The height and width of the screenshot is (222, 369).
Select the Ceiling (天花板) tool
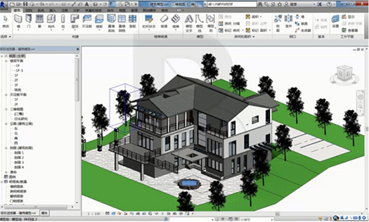(87, 21)
